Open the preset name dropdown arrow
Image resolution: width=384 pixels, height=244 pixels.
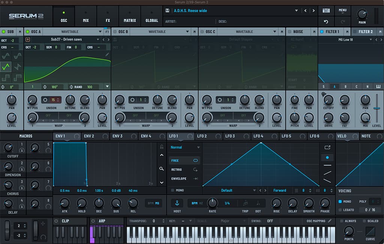296,10
